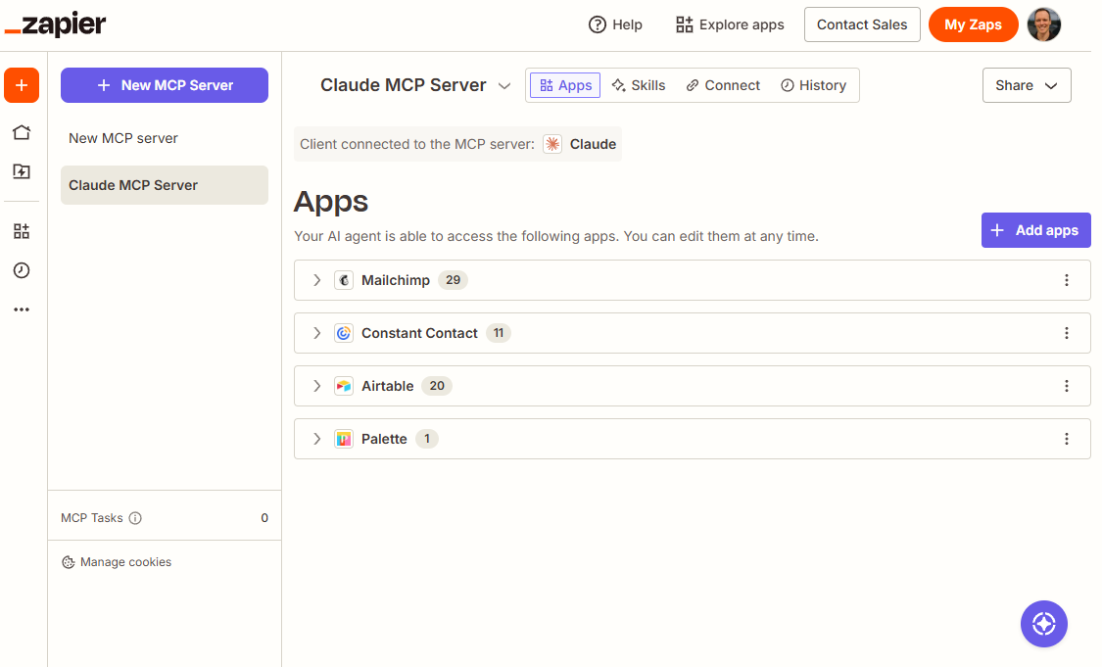The height and width of the screenshot is (667, 1102).
Task: Click the New MCP Server button
Action: pyautogui.click(x=165, y=85)
